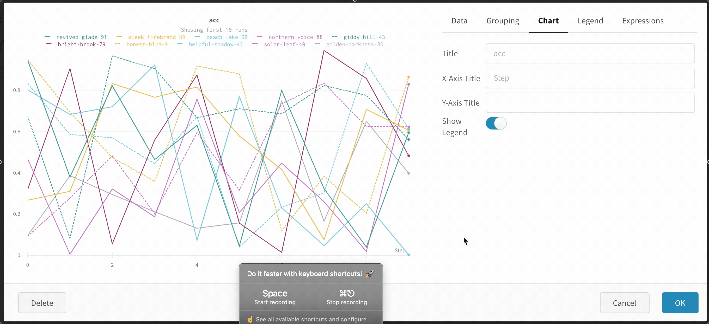Click the revived-glade-91 legend line marker
709x324 pixels.
tap(47, 36)
